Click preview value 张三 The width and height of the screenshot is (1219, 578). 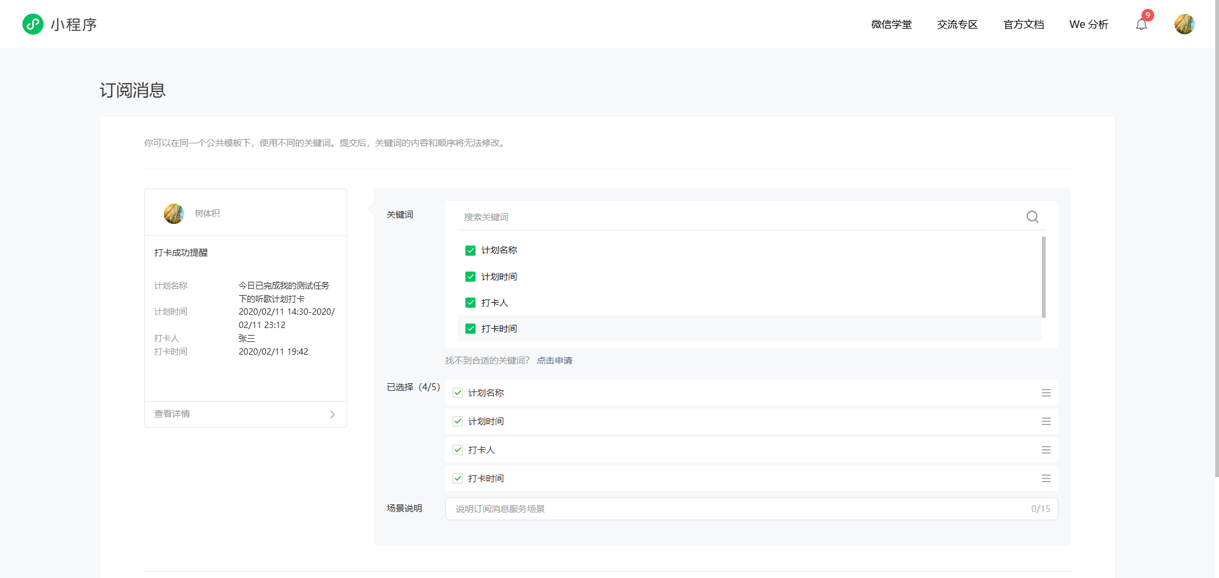tap(247, 338)
